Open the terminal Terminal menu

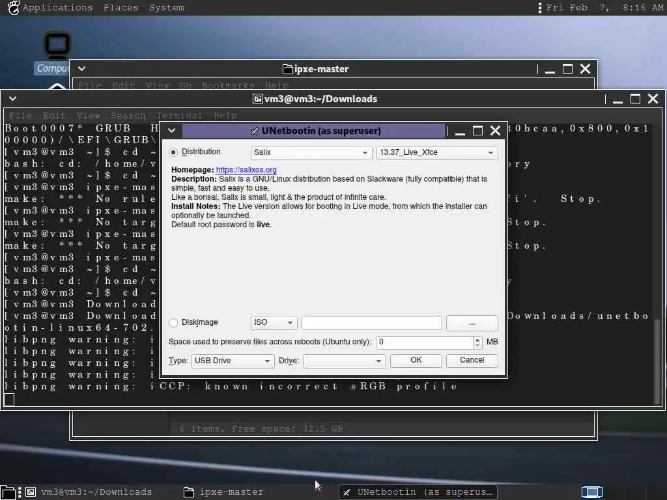[x=179, y=116]
